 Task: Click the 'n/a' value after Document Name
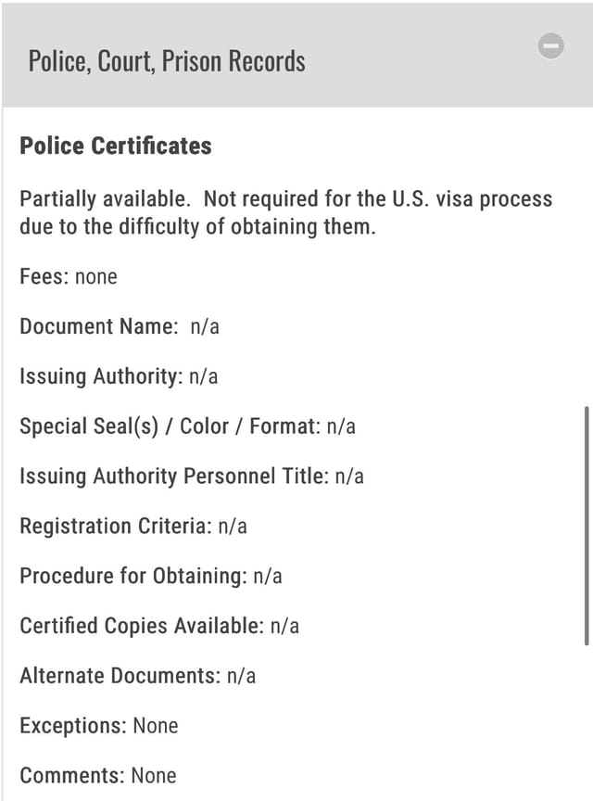pyautogui.click(x=205, y=326)
